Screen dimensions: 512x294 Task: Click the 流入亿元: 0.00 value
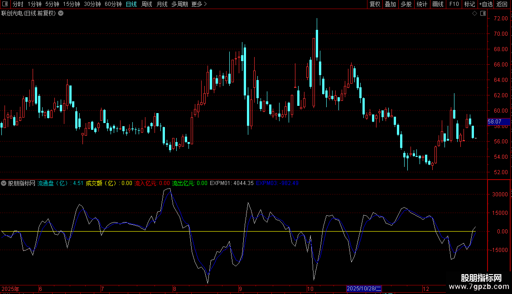pos(152,183)
